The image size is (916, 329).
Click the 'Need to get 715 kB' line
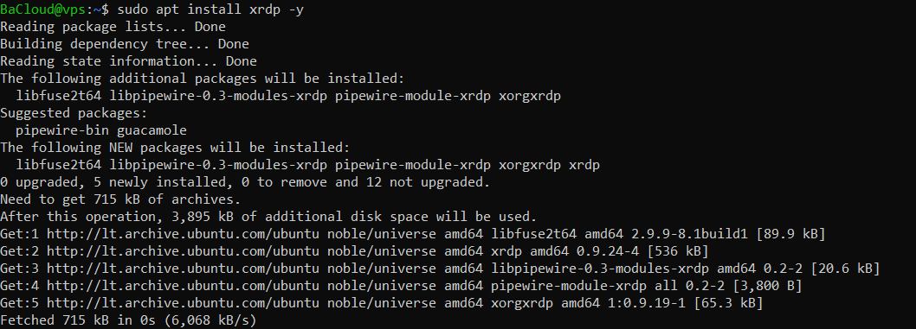(120, 199)
